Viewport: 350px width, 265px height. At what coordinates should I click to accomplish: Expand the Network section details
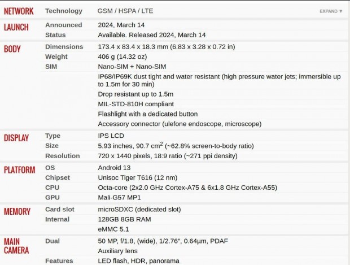331,11
